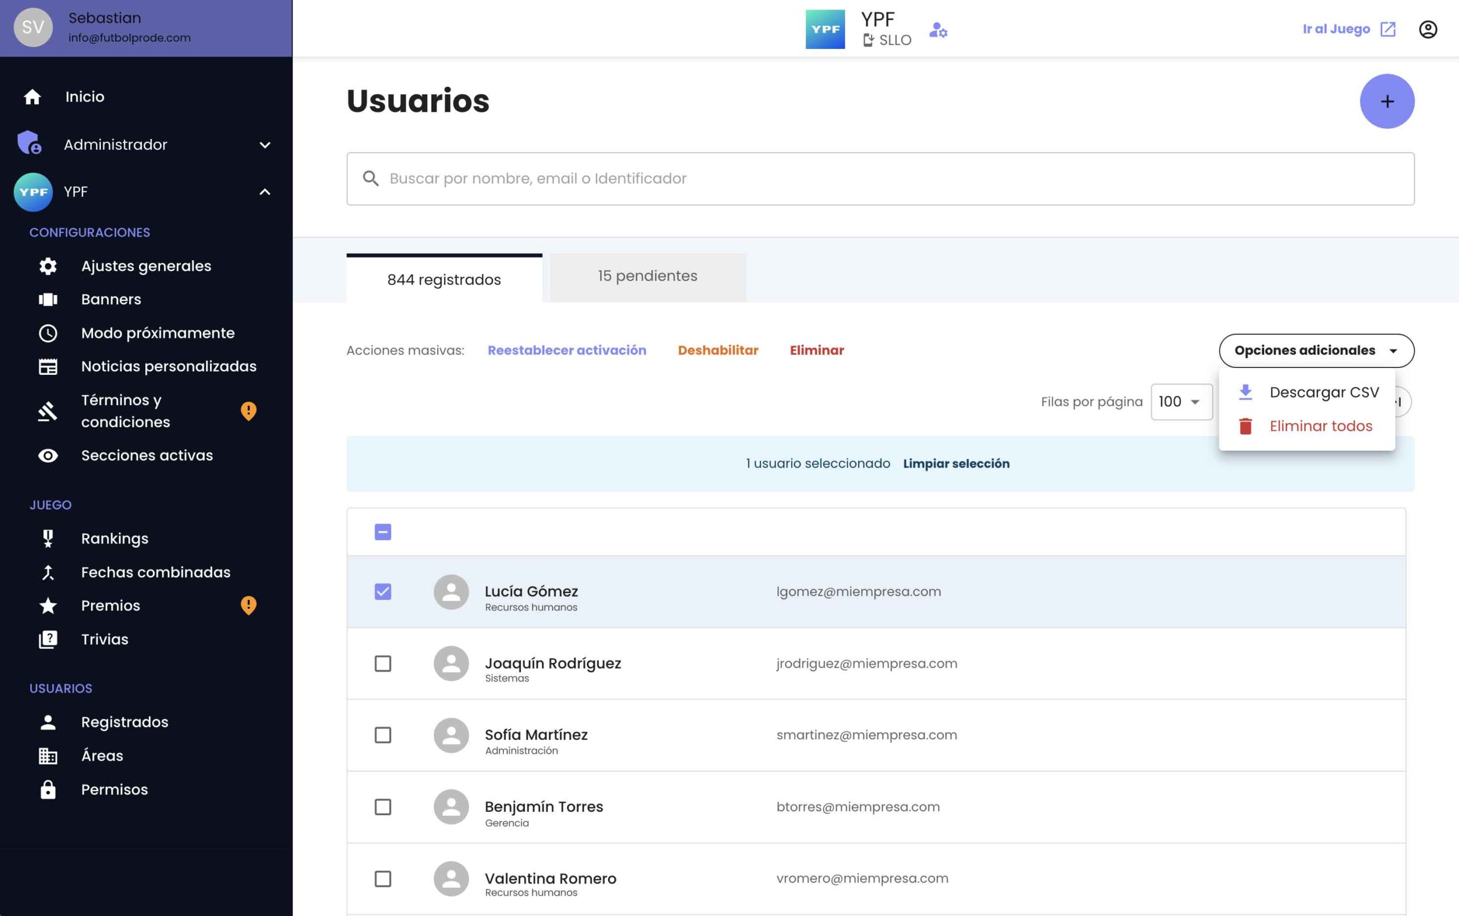Click the Deshabilitar bulk action
The height and width of the screenshot is (916, 1459).
point(718,350)
